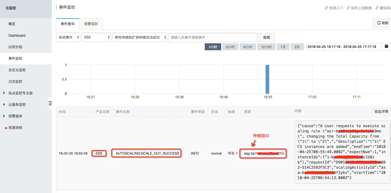Open 概览 in the sidebar
Screen dimensions: 391x193
coord(12,24)
